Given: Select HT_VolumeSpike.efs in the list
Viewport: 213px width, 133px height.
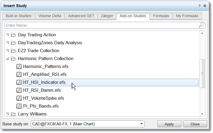Looking at the screenshot, I should click(43, 98).
